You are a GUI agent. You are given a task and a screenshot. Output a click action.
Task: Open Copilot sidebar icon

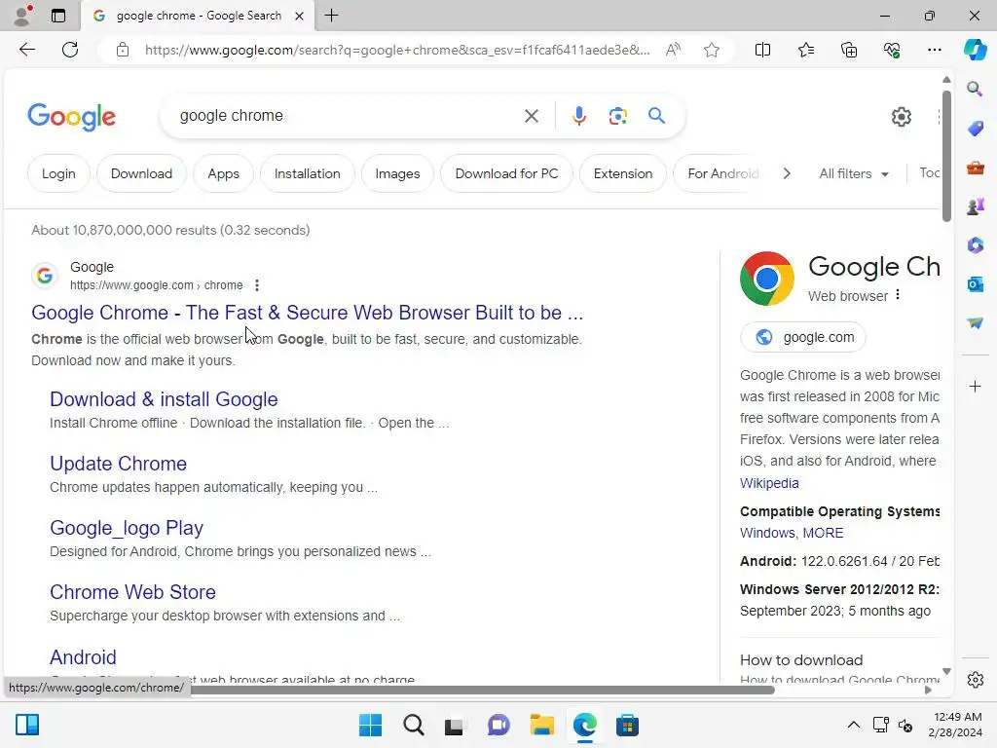pyautogui.click(x=975, y=50)
